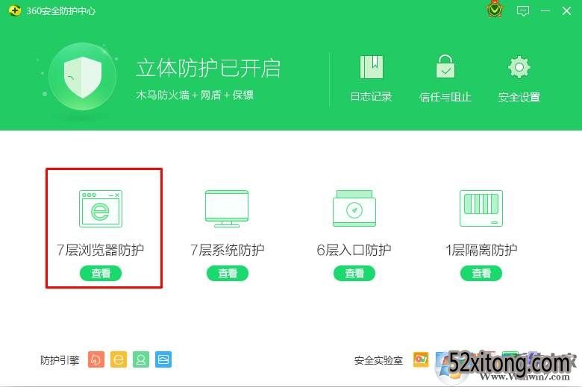
Task: Click the 安全实验室 label
Action: point(378,360)
